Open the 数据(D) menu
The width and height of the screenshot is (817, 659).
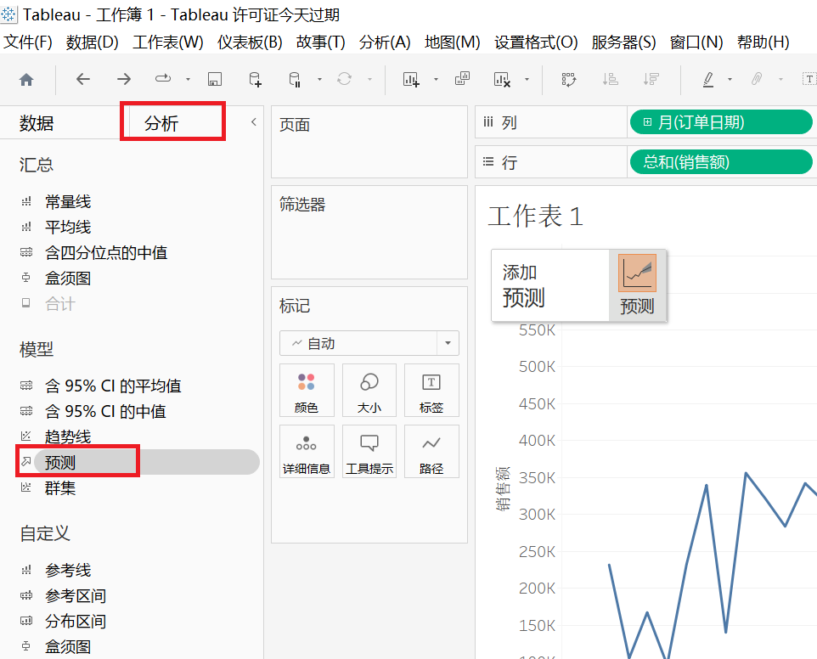(93, 42)
